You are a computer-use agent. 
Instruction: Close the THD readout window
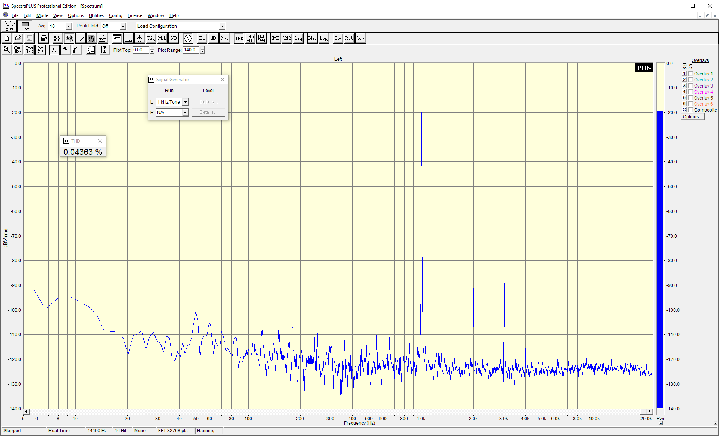coord(100,141)
